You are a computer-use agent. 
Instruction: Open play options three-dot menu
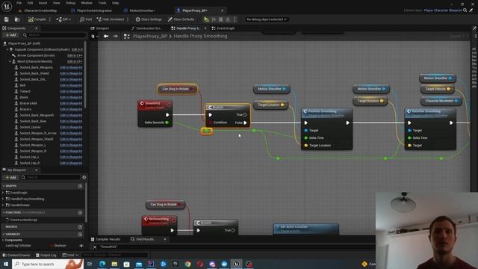pyautogui.click(x=235, y=19)
